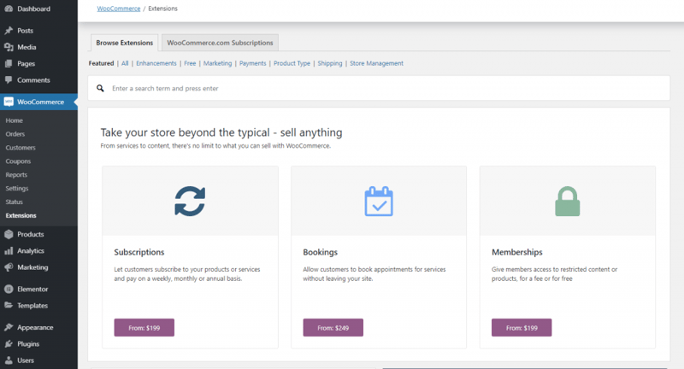
Task: Click the Comments speech bubble icon
Action: point(9,79)
